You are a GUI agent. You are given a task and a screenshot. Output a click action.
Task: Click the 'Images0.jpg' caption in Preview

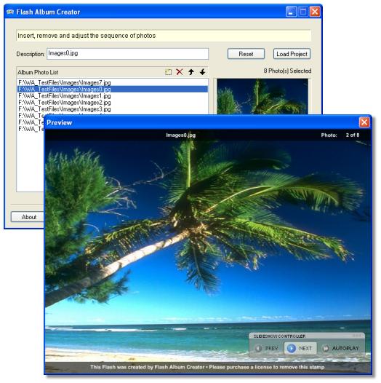(181, 135)
